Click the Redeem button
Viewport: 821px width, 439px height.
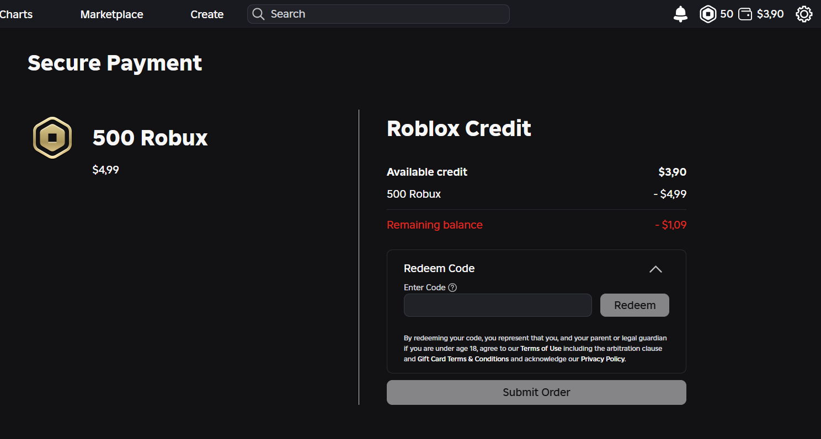coord(635,305)
